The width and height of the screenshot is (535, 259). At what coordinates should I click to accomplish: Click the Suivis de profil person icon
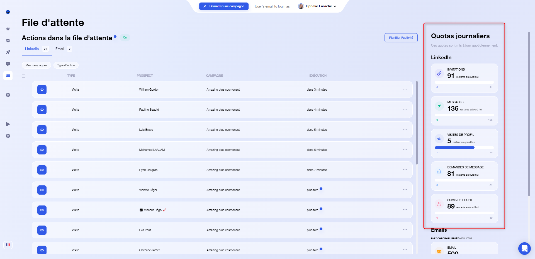click(x=439, y=204)
